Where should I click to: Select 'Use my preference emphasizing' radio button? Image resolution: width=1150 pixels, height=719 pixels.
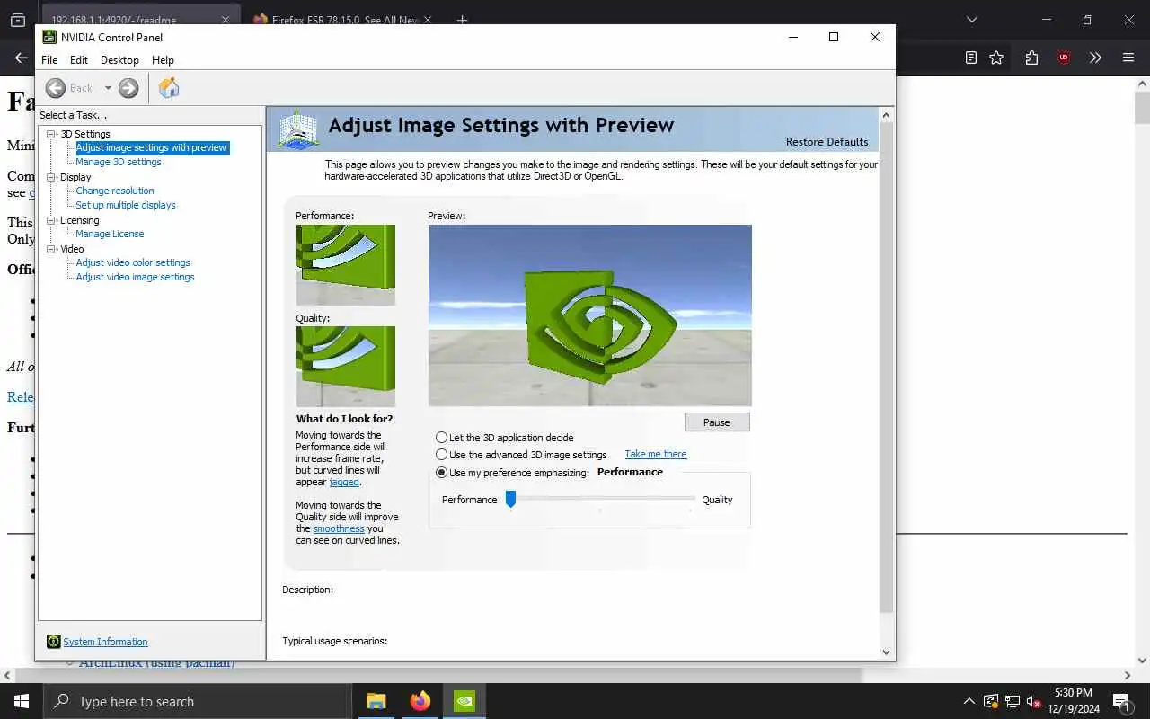tap(441, 472)
